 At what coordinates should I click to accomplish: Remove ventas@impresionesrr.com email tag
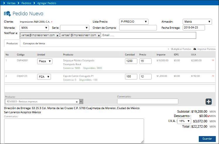[57, 35]
